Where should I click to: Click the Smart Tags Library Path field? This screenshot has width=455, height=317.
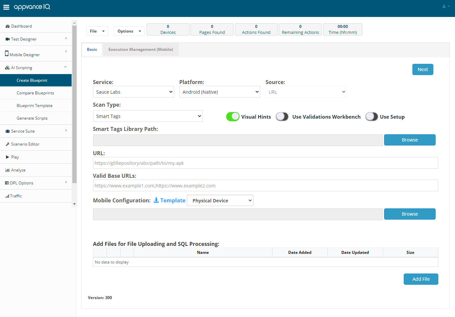pos(238,140)
